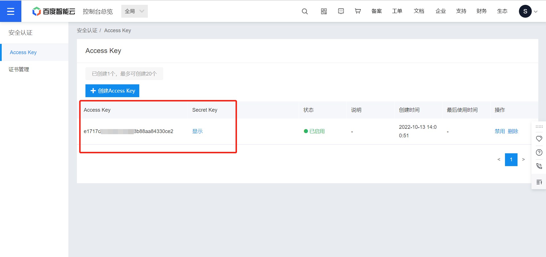The image size is (546, 257).
Task: Click the phone support icon
Action: (539, 166)
